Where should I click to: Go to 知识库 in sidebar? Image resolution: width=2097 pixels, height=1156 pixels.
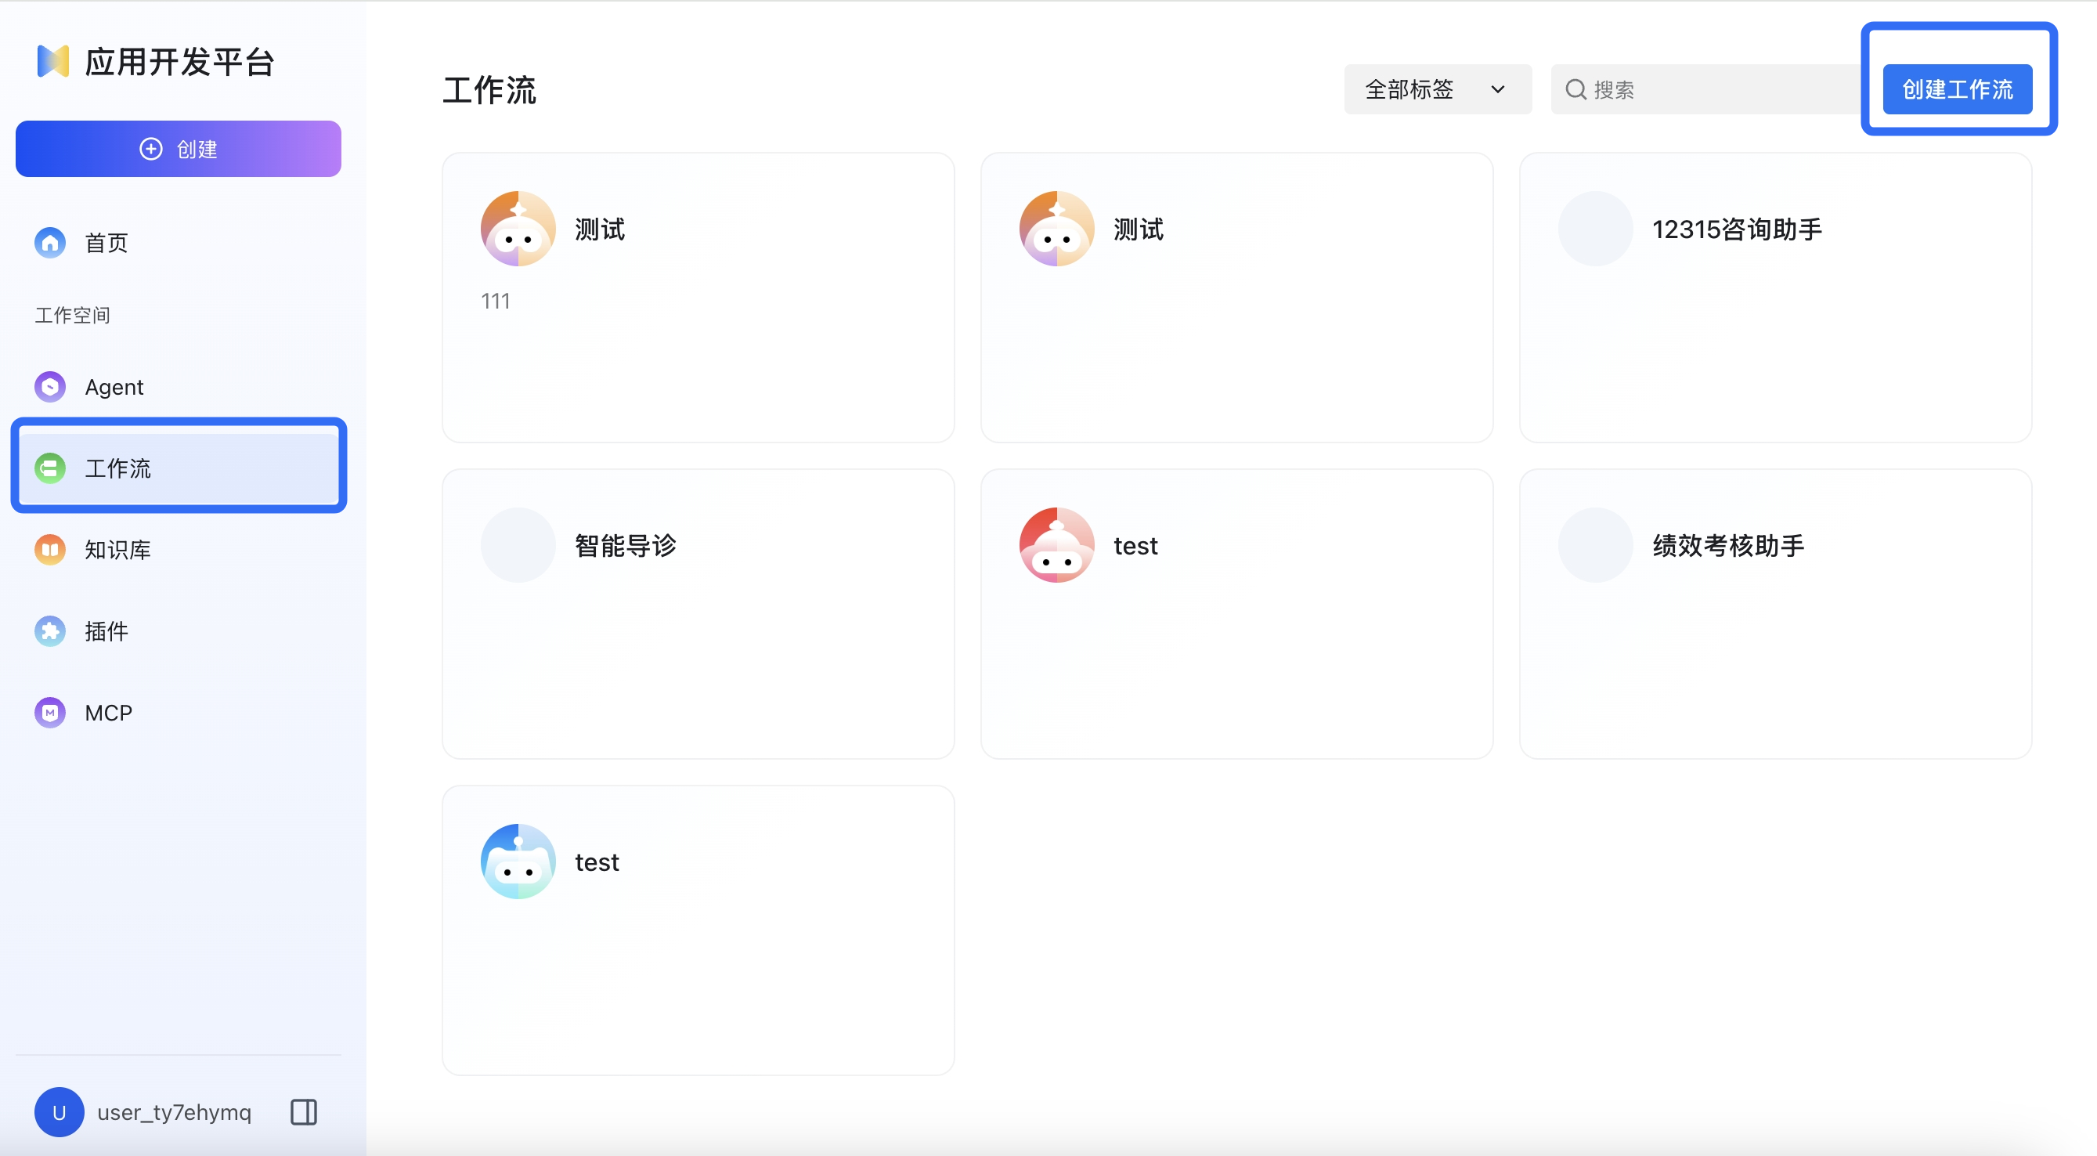point(117,550)
